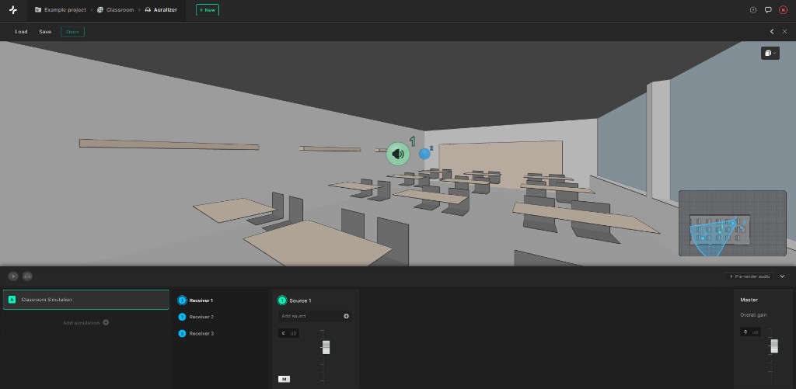Click the minimap floor plan thumbnail
Screen dimensions: 796x389
(x=732, y=223)
